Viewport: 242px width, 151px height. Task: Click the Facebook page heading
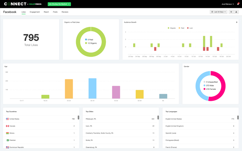click(10, 12)
